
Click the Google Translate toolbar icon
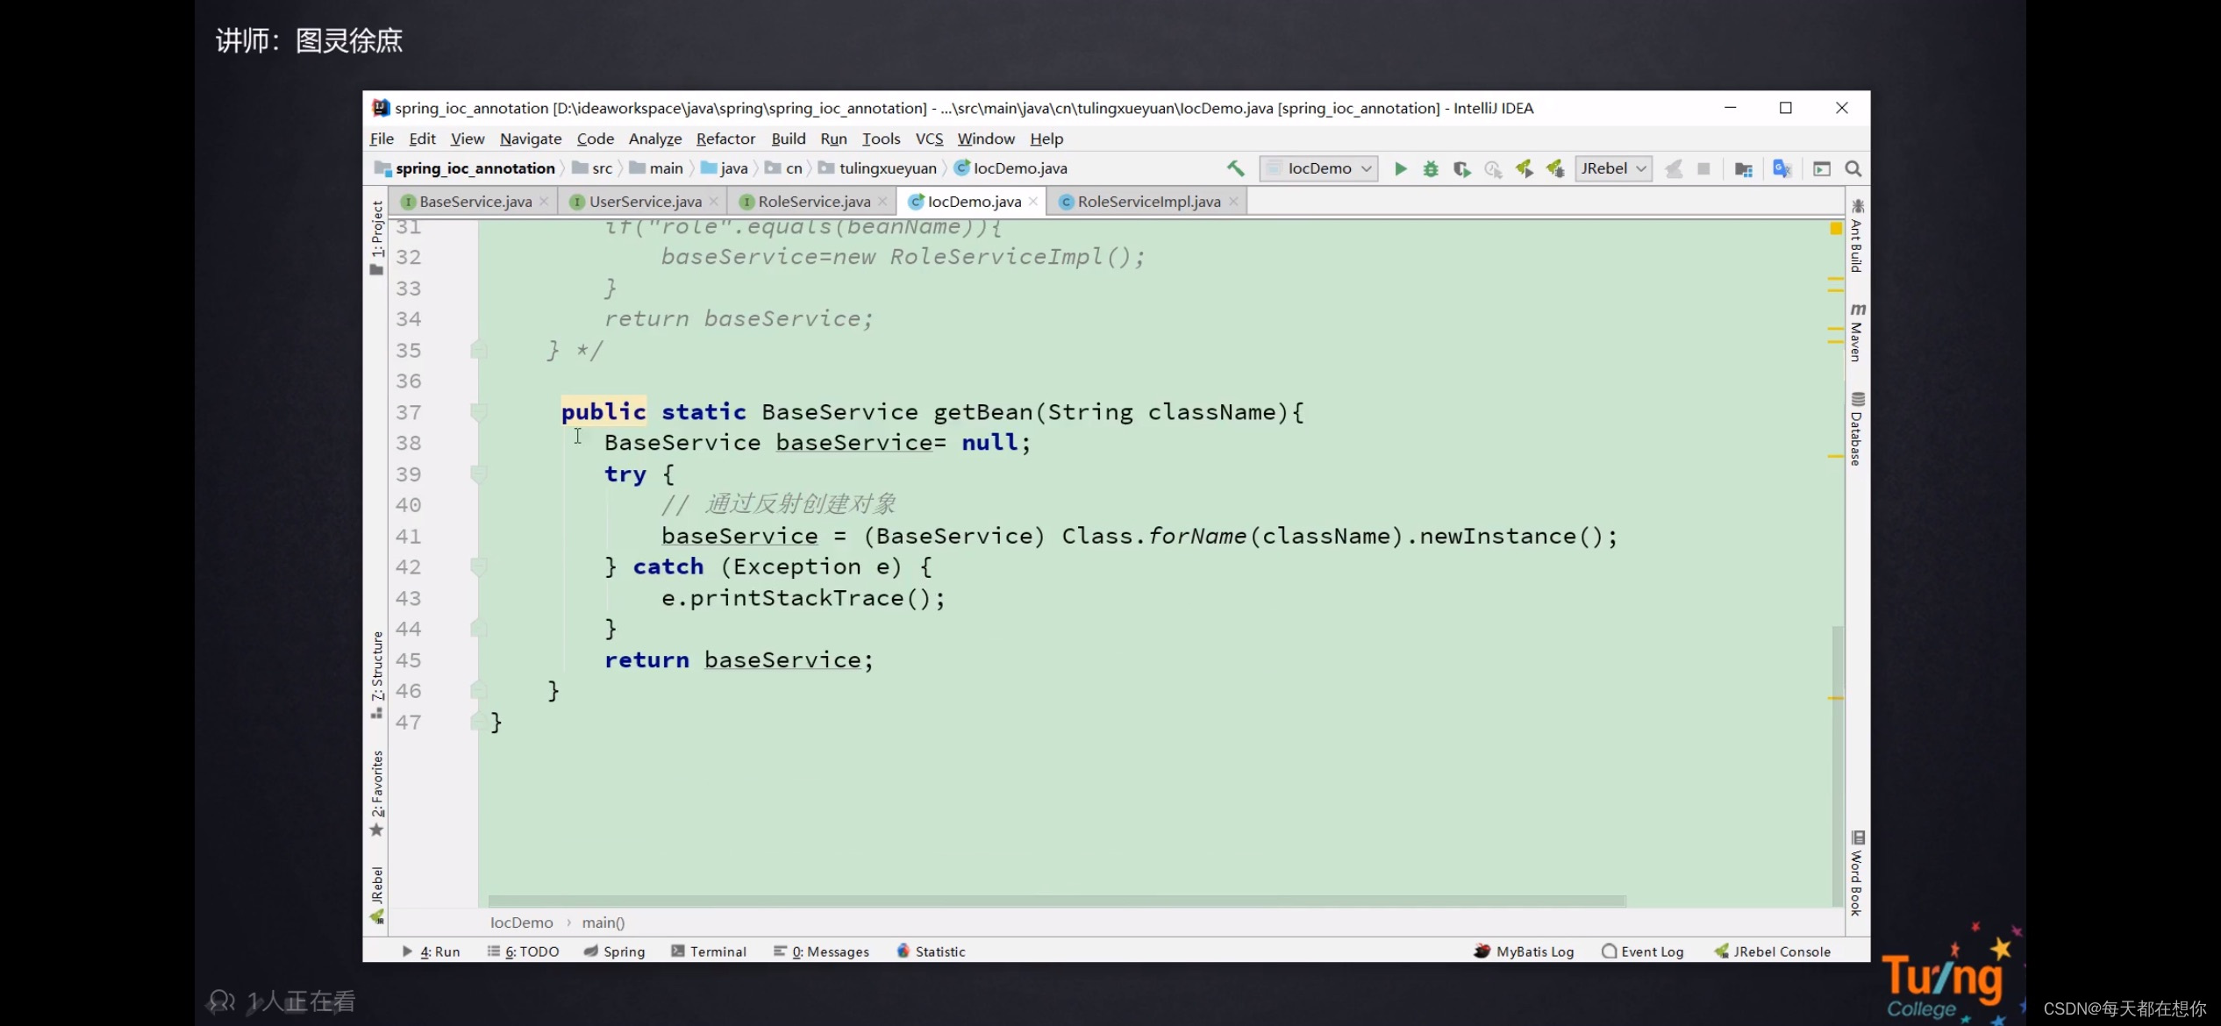coord(1782,168)
